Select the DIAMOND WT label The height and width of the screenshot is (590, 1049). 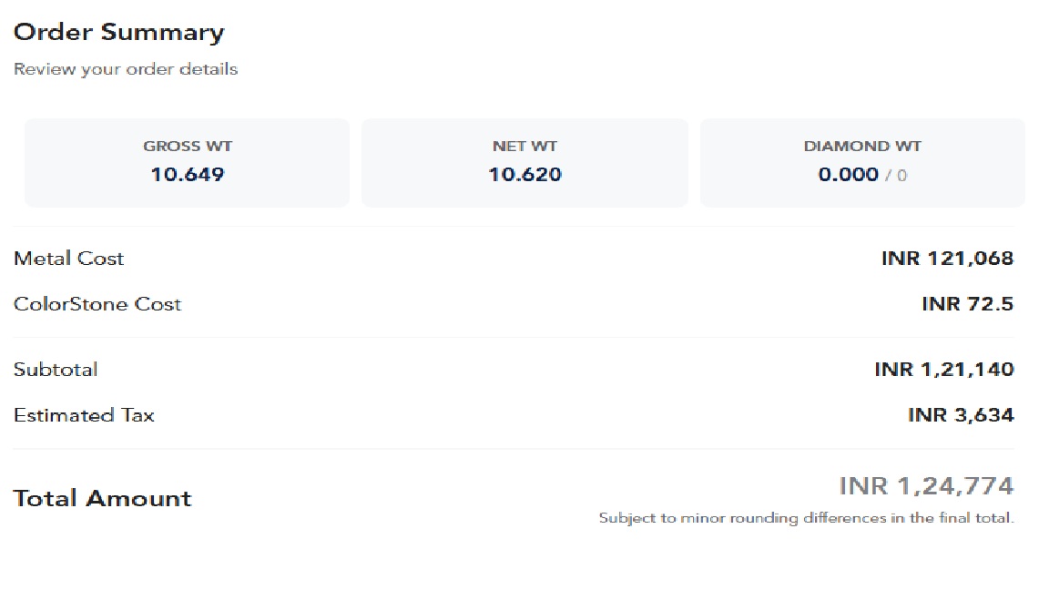click(862, 146)
